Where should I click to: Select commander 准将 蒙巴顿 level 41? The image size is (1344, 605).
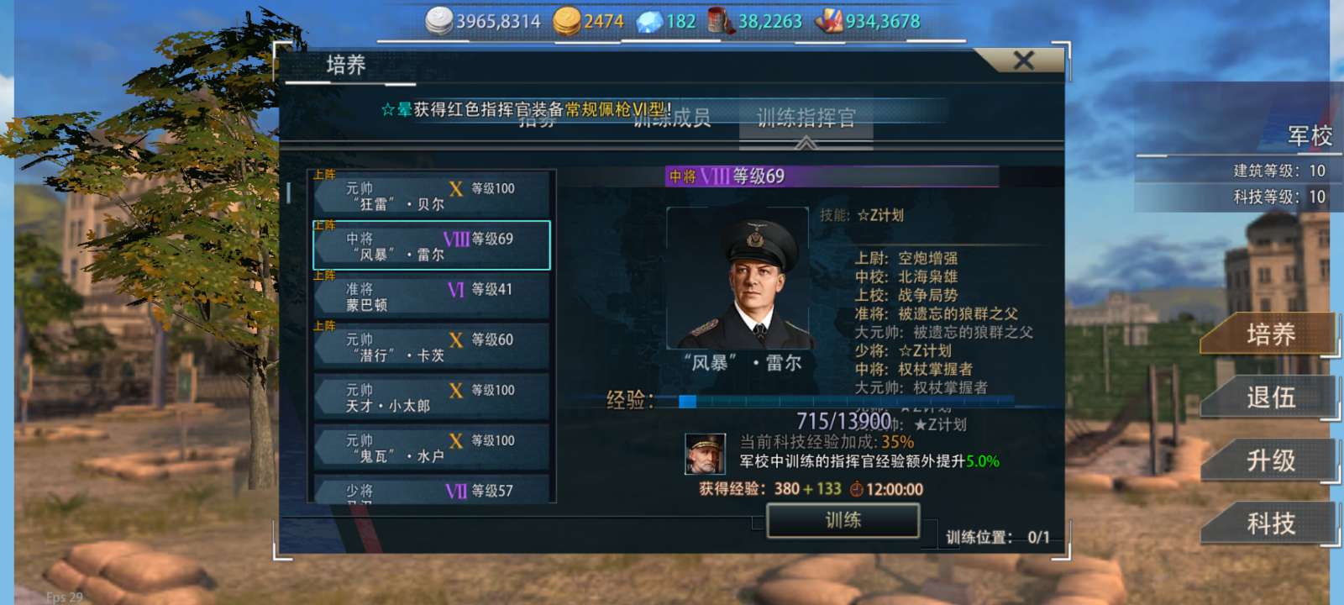[x=432, y=296]
